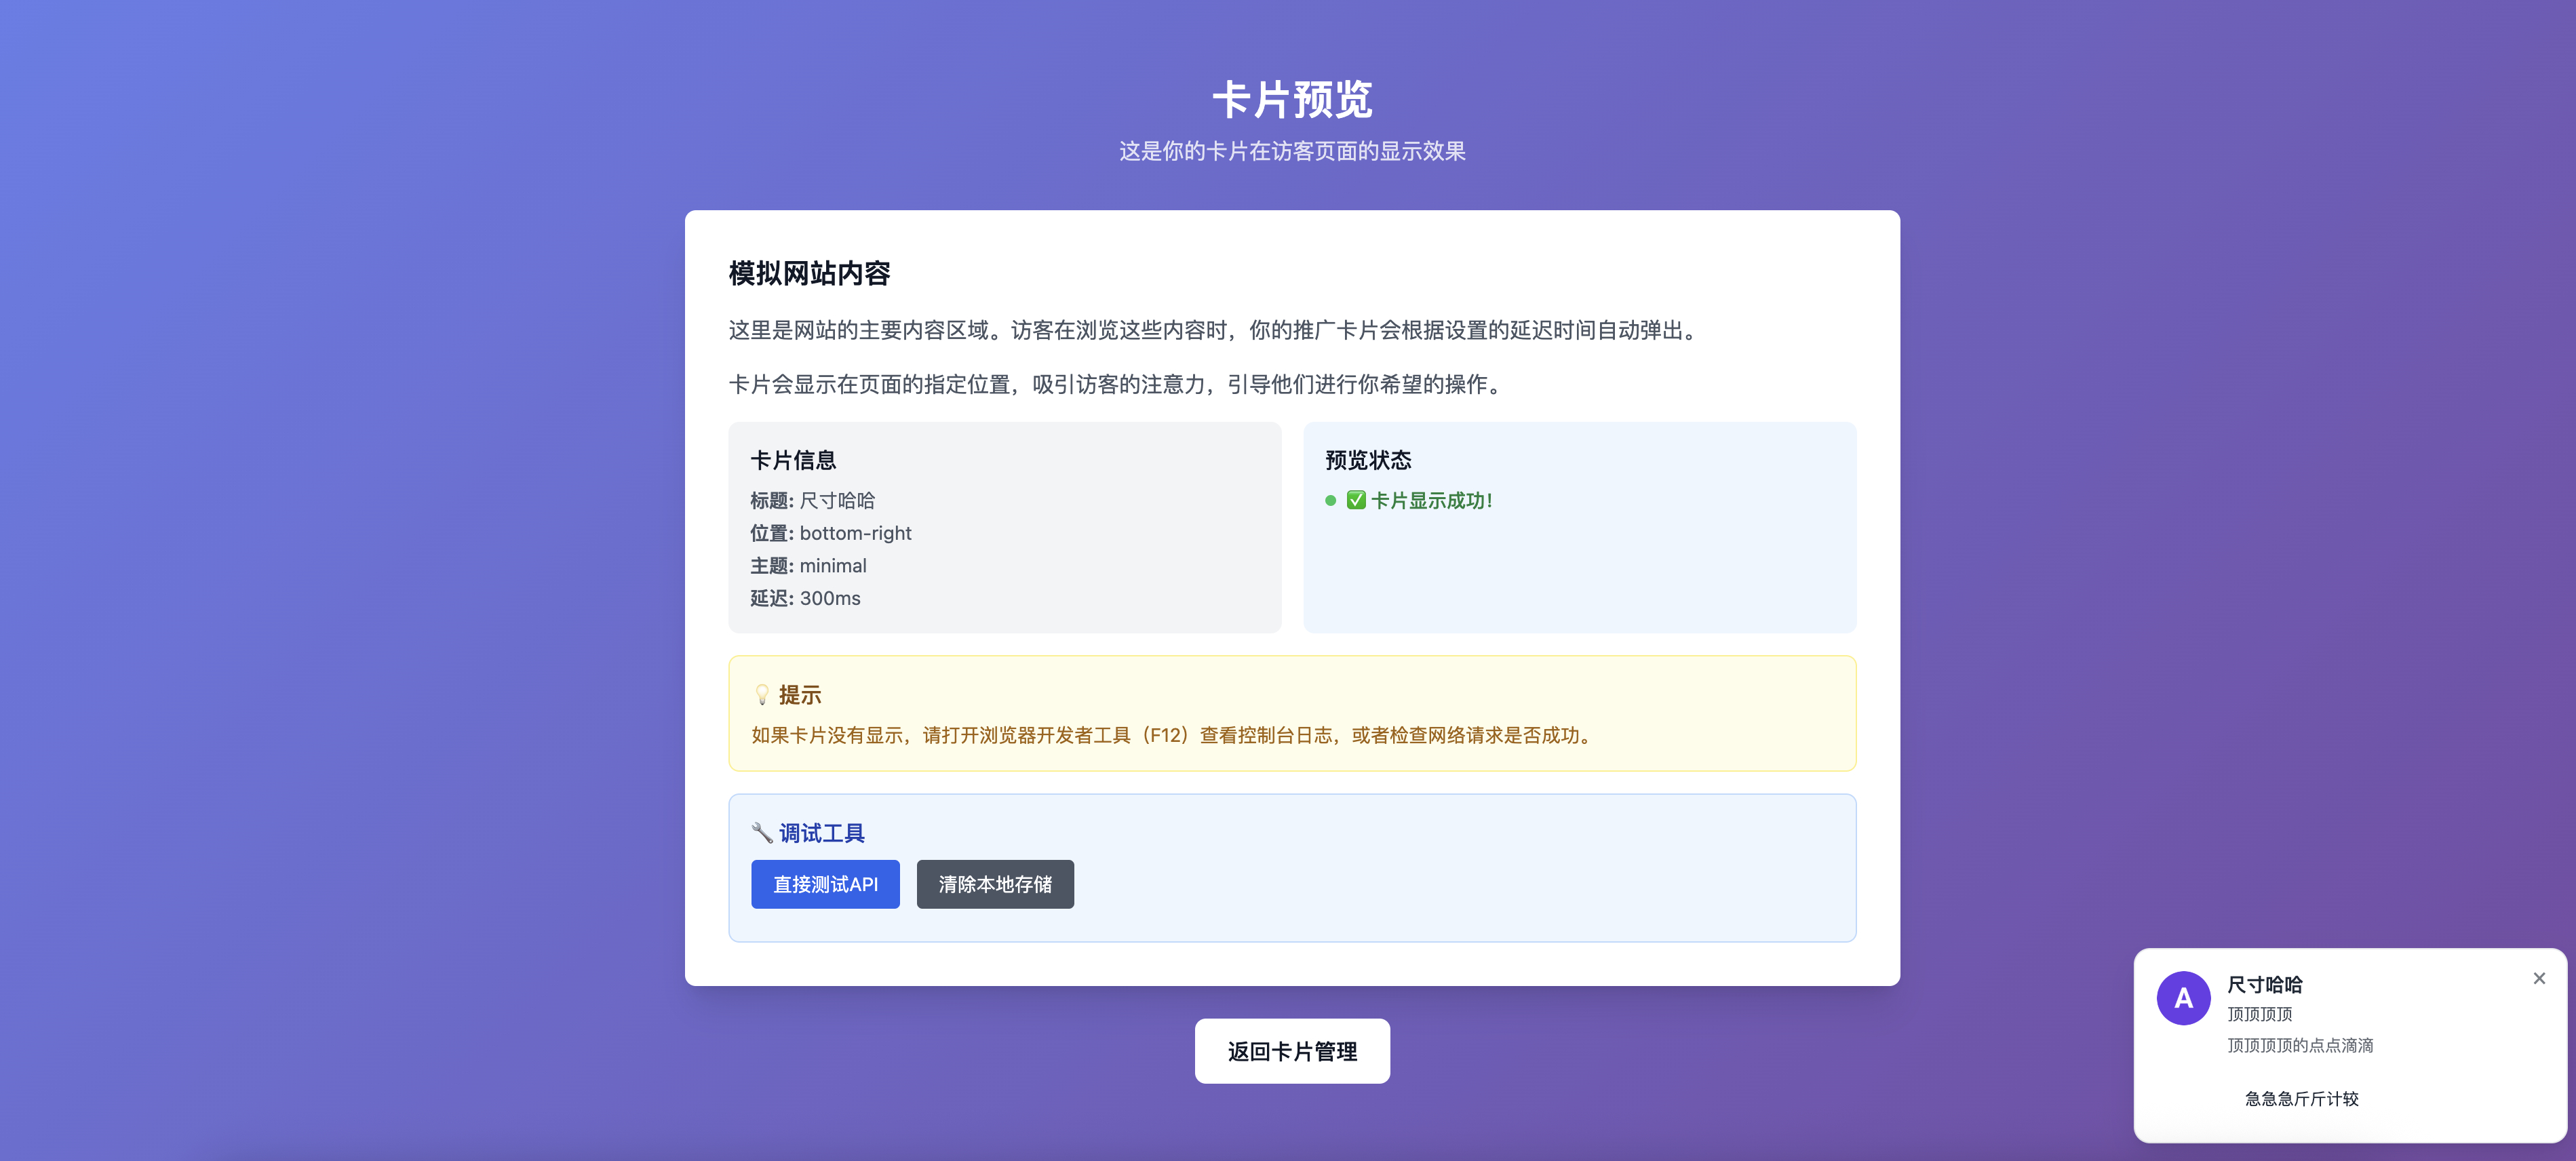Click the lightbulb icon beside 提示
Viewport: 2576px width, 1161px height.
click(762, 694)
